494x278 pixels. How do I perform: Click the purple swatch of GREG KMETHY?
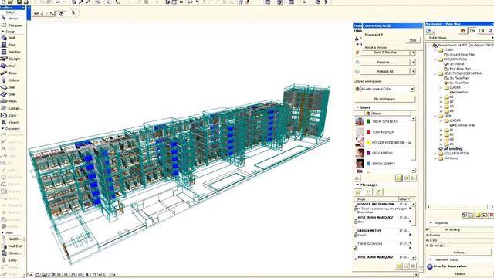click(x=368, y=153)
